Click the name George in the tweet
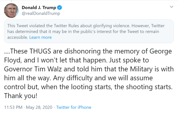Viewport: 178px width, 114px height. [x=160, y=51]
